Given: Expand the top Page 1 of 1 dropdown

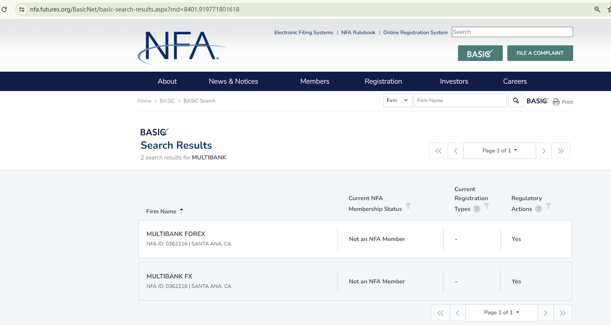Looking at the screenshot, I should point(499,151).
